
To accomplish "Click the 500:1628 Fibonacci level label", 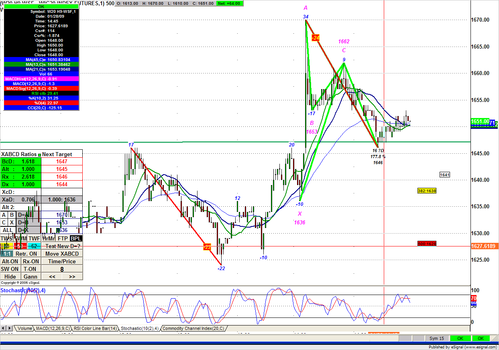I will point(427,244).
